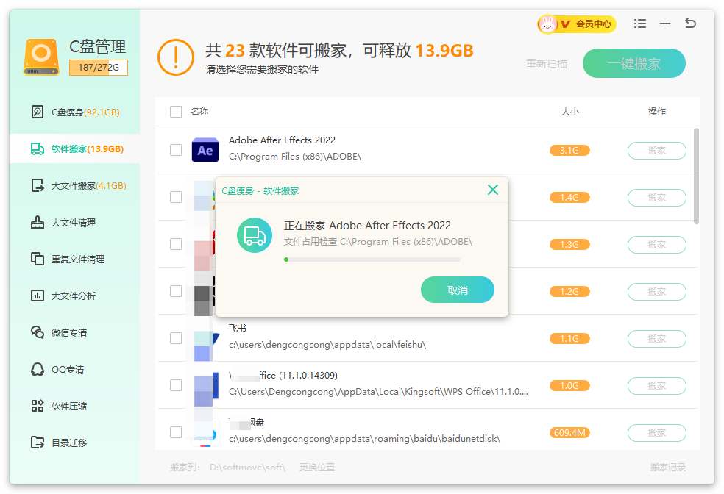Check the Adobe After Effects 2022 checkbox
Image resolution: width=724 pixels, height=494 pixels.
coord(176,150)
